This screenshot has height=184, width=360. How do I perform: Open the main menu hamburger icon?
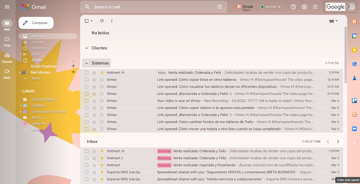tap(7, 7)
